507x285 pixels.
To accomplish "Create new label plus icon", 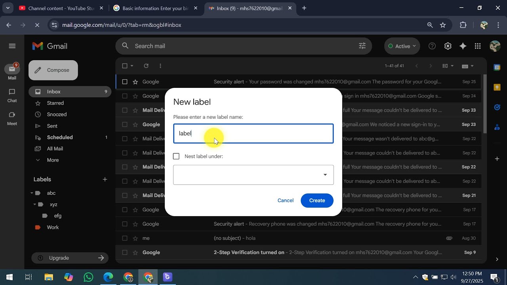I will [105, 179].
